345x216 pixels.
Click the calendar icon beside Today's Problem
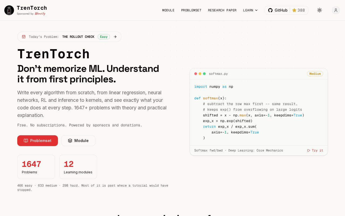(x=24, y=37)
